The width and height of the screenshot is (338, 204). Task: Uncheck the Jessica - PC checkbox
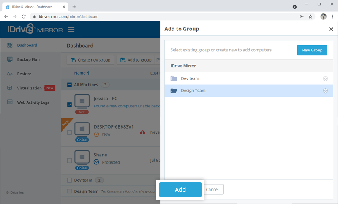70,105
